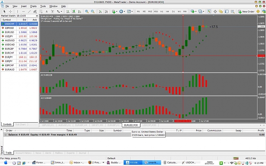Set timeframe to M5

pyautogui.click(x=144, y=11)
